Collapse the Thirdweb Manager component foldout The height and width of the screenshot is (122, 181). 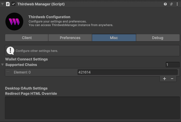2,4
